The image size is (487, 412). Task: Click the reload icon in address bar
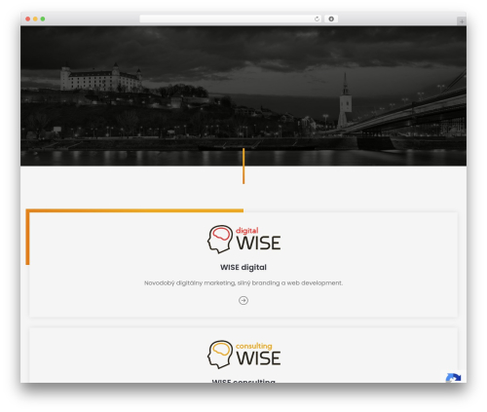317,19
